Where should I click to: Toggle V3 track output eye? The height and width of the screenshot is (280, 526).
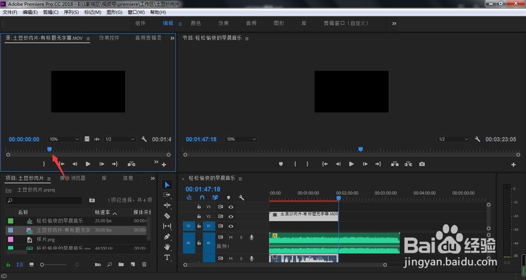pyautogui.click(x=231, y=207)
